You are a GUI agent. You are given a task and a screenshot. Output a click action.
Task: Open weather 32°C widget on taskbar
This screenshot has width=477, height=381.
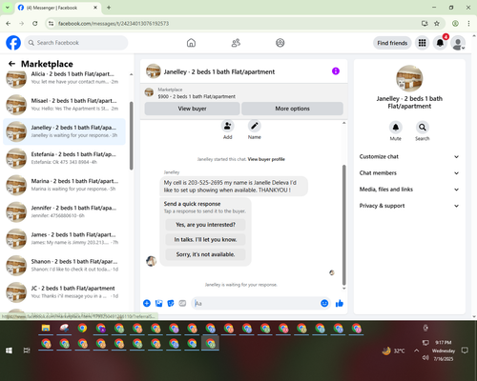pyautogui.click(x=394, y=351)
